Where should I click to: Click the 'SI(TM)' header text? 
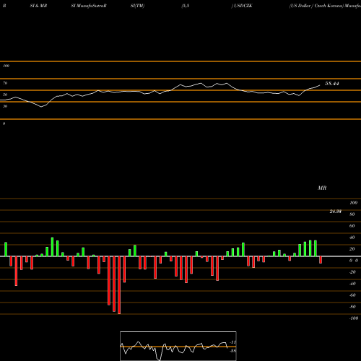click(137, 6)
